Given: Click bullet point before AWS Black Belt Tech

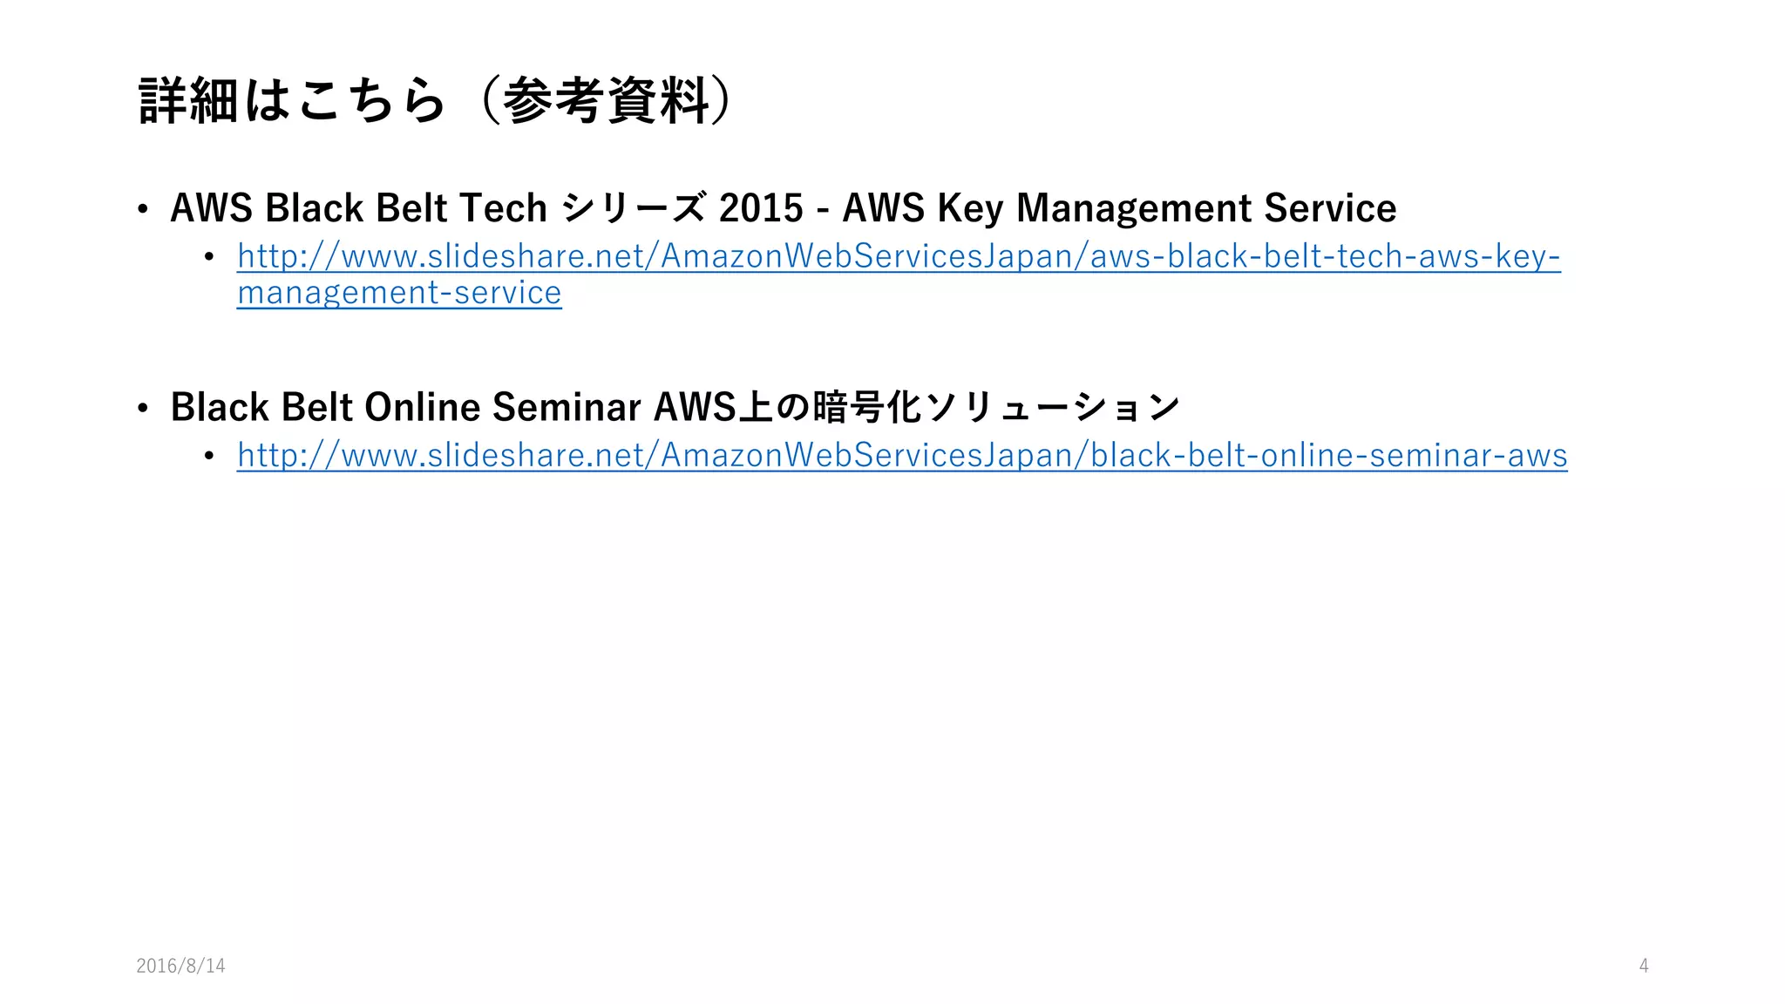Looking at the screenshot, I should pos(143,209).
